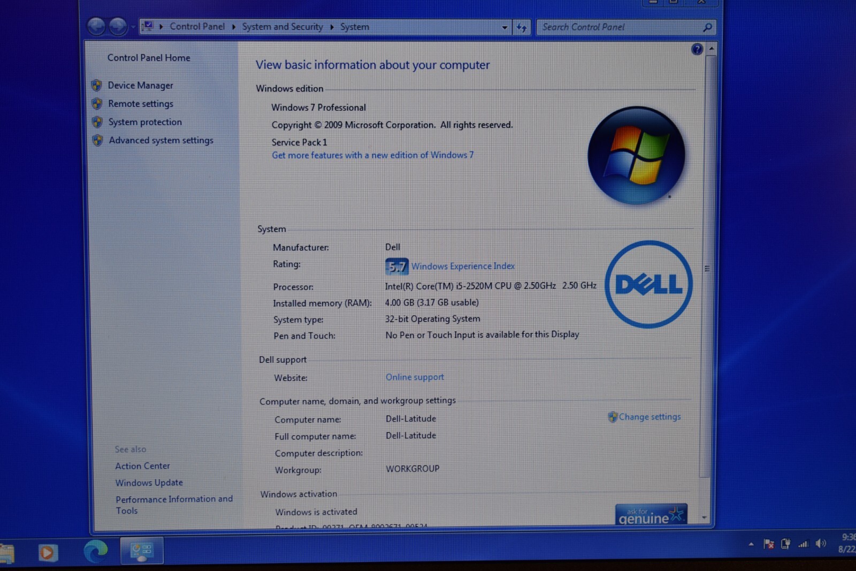Click the Windows 7 logo orb
Screen dimensions: 856x571
tap(636, 155)
